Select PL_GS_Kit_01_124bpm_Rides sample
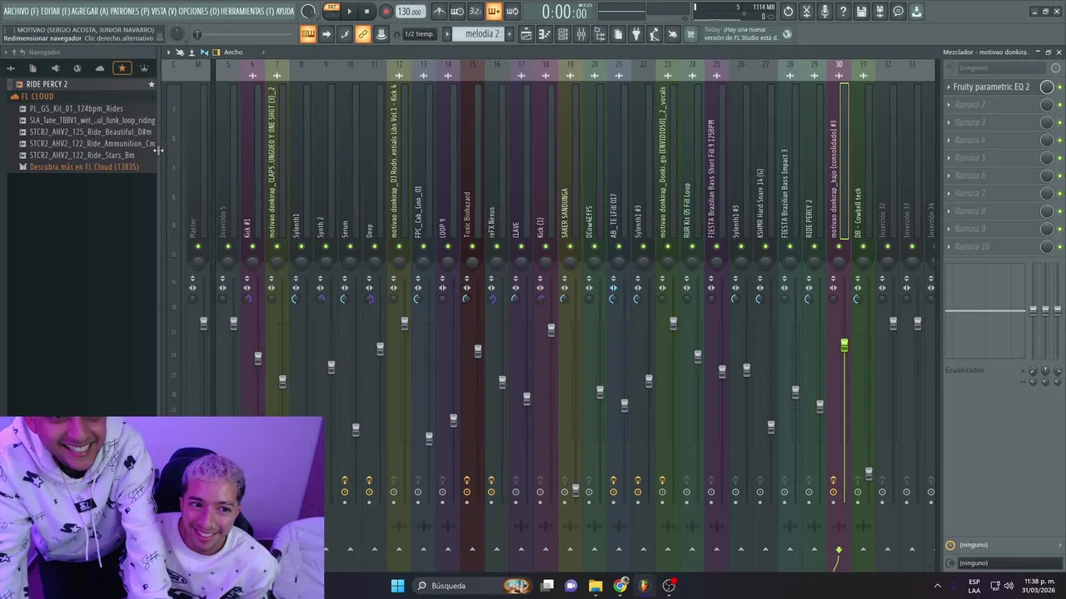The height and width of the screenshot is (599, 1066). click(76, 108)
